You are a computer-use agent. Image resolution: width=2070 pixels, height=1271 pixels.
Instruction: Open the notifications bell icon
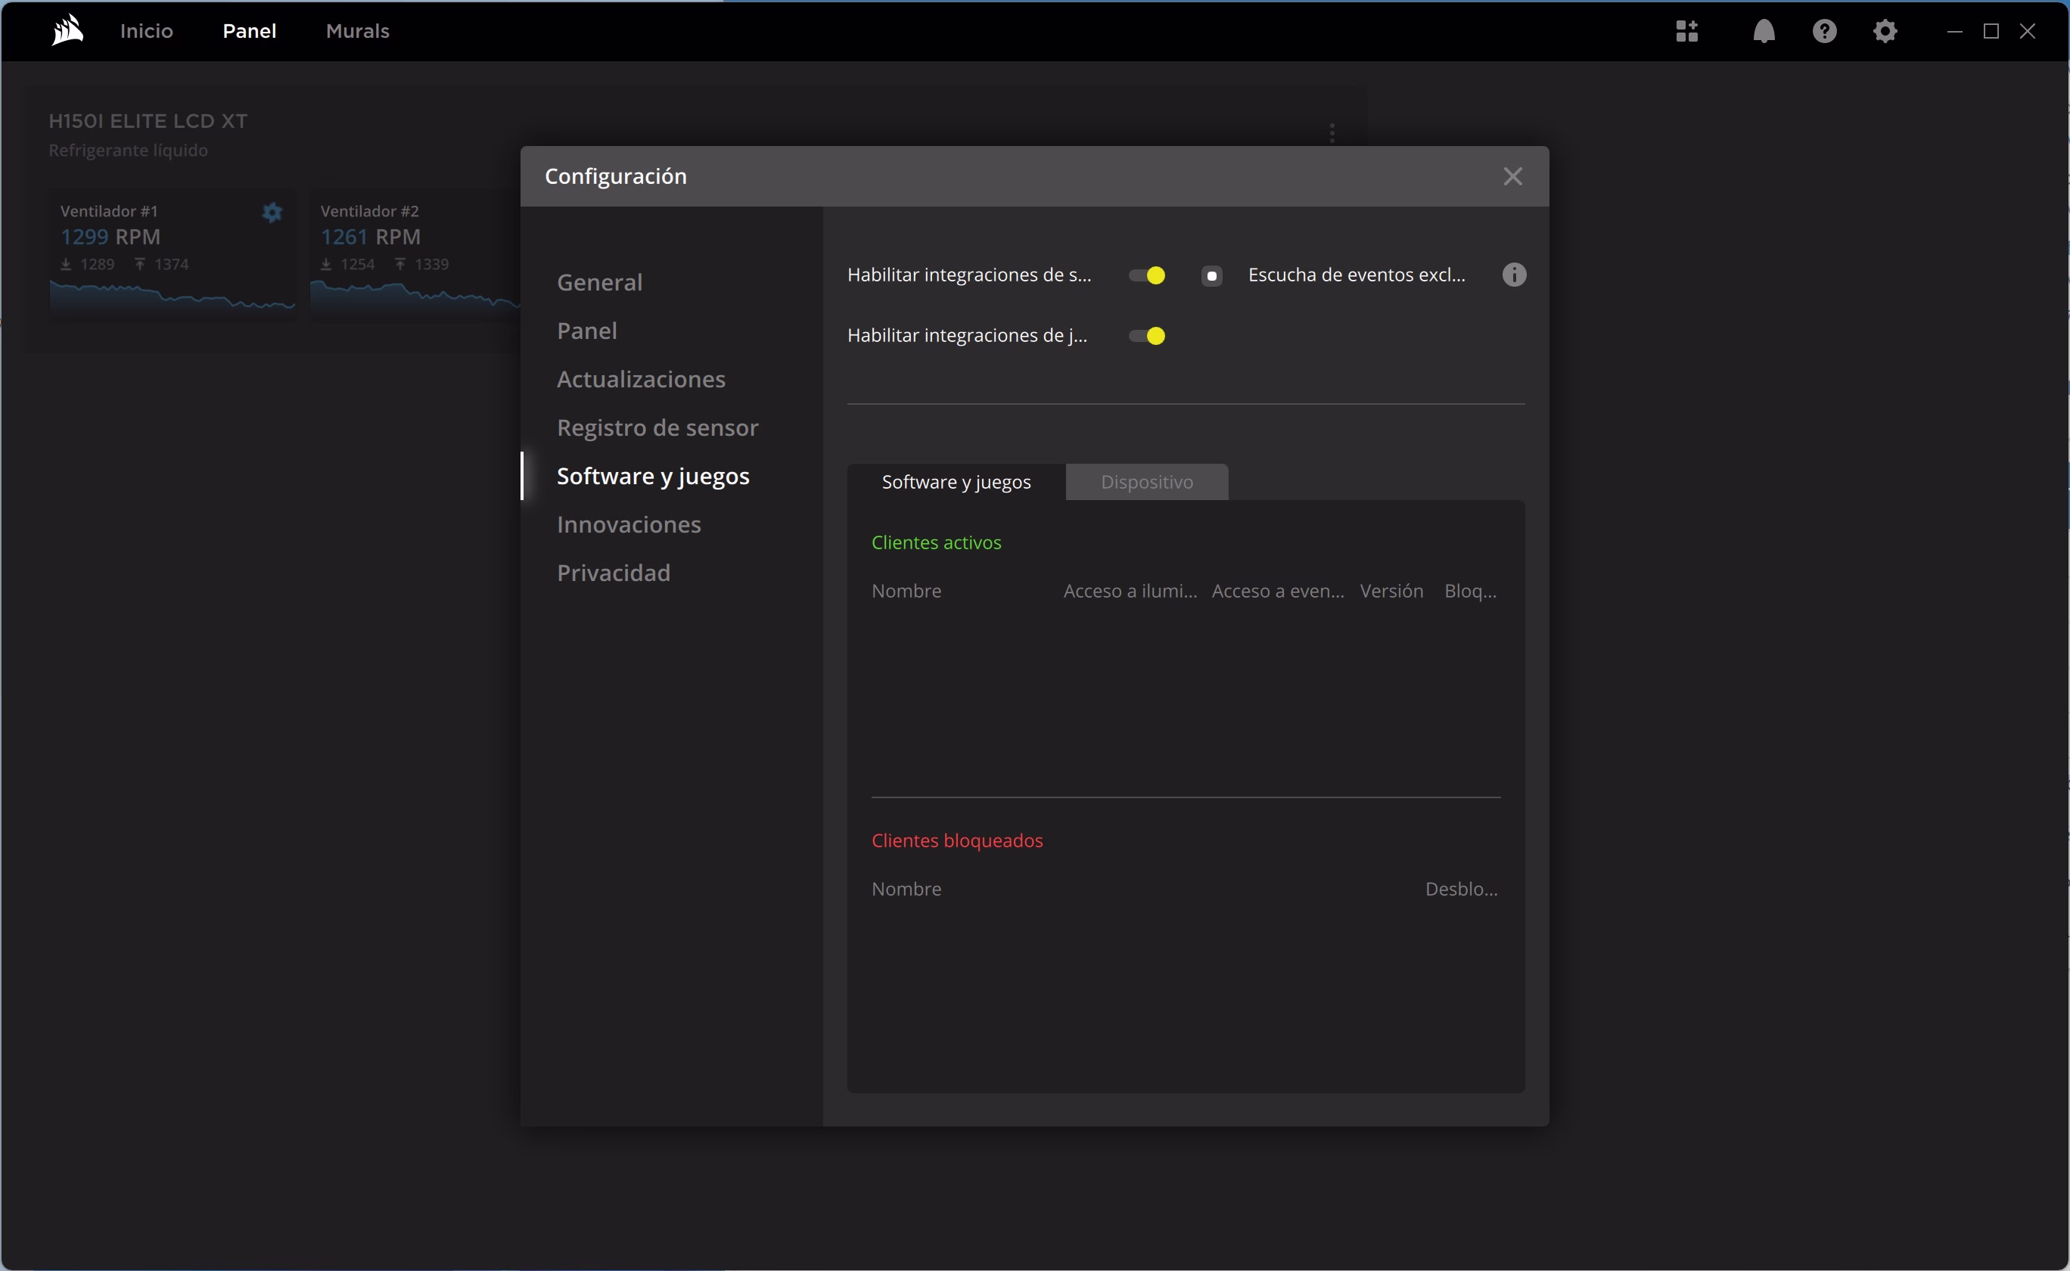(1764, 31)
